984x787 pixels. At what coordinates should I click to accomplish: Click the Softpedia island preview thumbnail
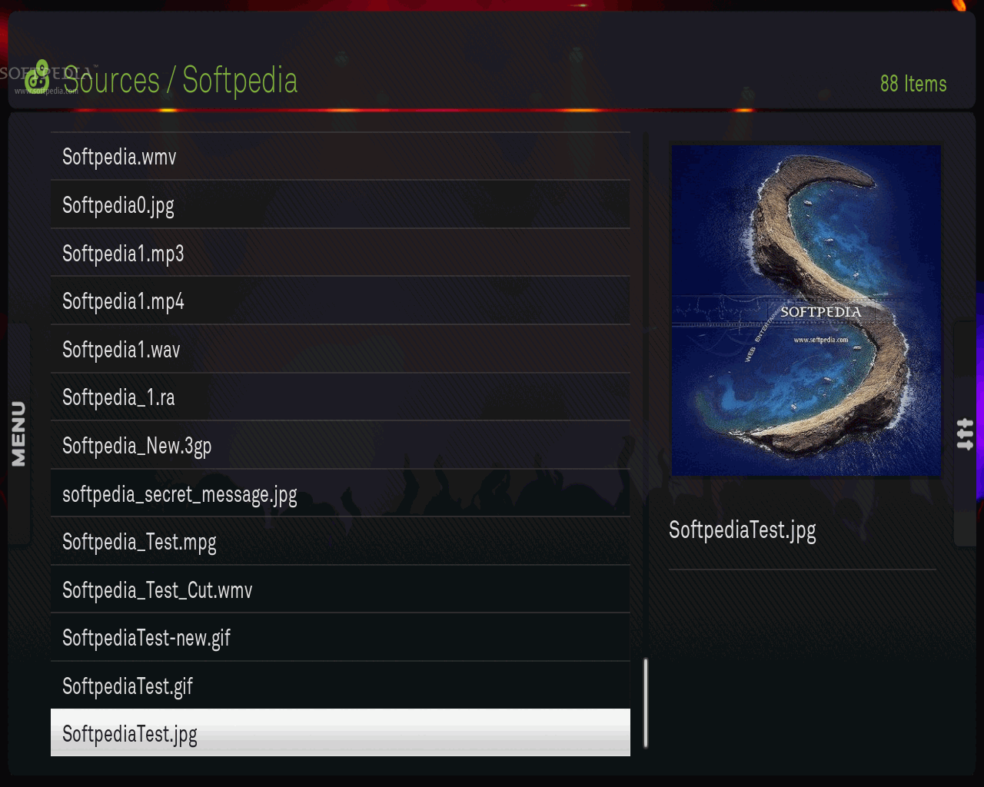806,310
